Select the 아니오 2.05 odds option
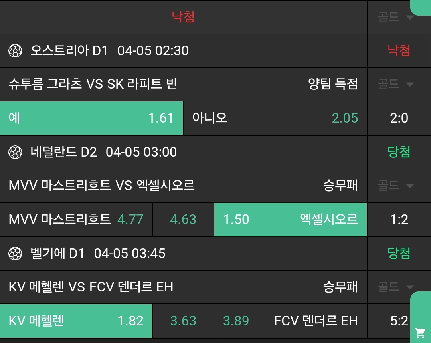Image resolution: width=431 pixels, height=343 pixels. point(275,118)
